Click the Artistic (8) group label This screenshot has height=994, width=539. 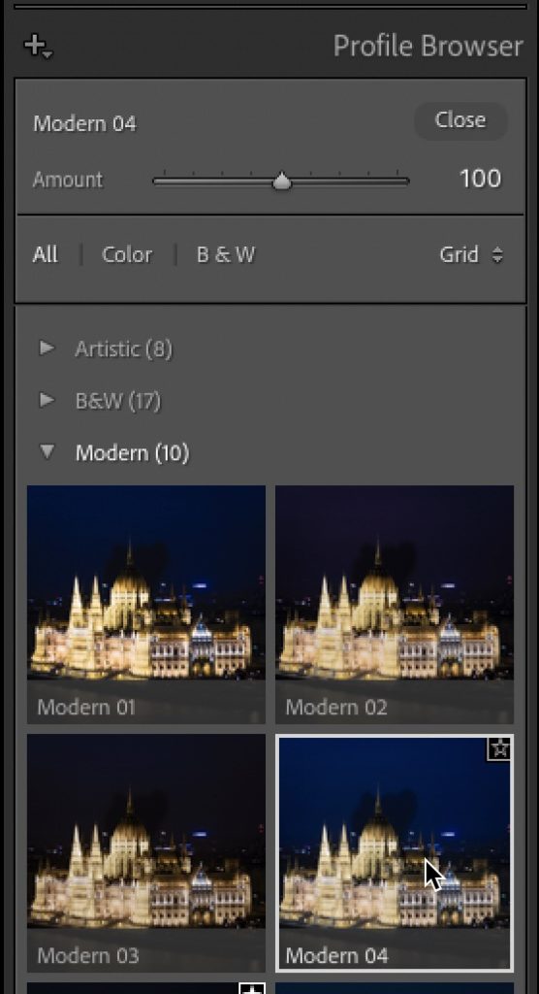[x=123, y=348]
